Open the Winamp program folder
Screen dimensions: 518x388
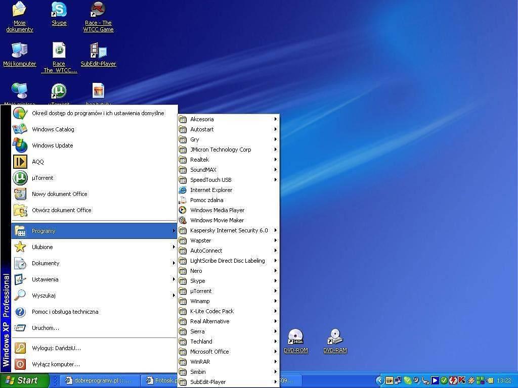228,301
